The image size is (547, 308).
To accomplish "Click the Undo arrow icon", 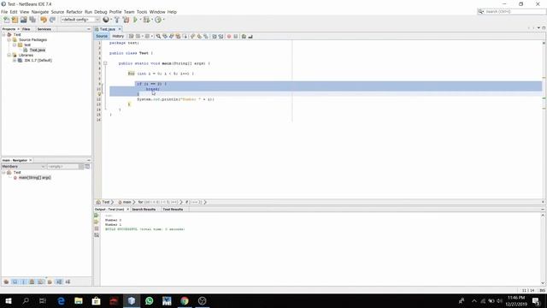I will pyautogui.click(x=44, y=20).
